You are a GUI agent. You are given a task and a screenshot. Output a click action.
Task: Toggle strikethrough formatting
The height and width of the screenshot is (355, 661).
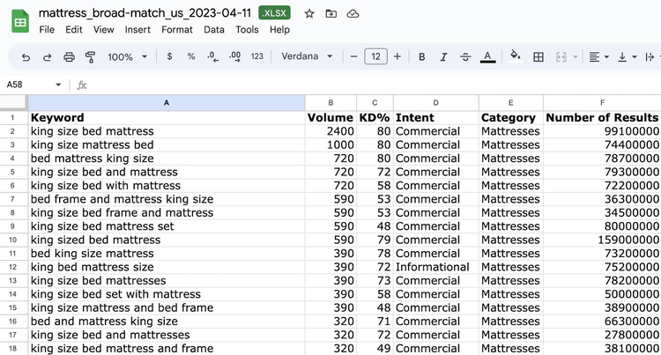pyautogui.click(x=465, y=57)
